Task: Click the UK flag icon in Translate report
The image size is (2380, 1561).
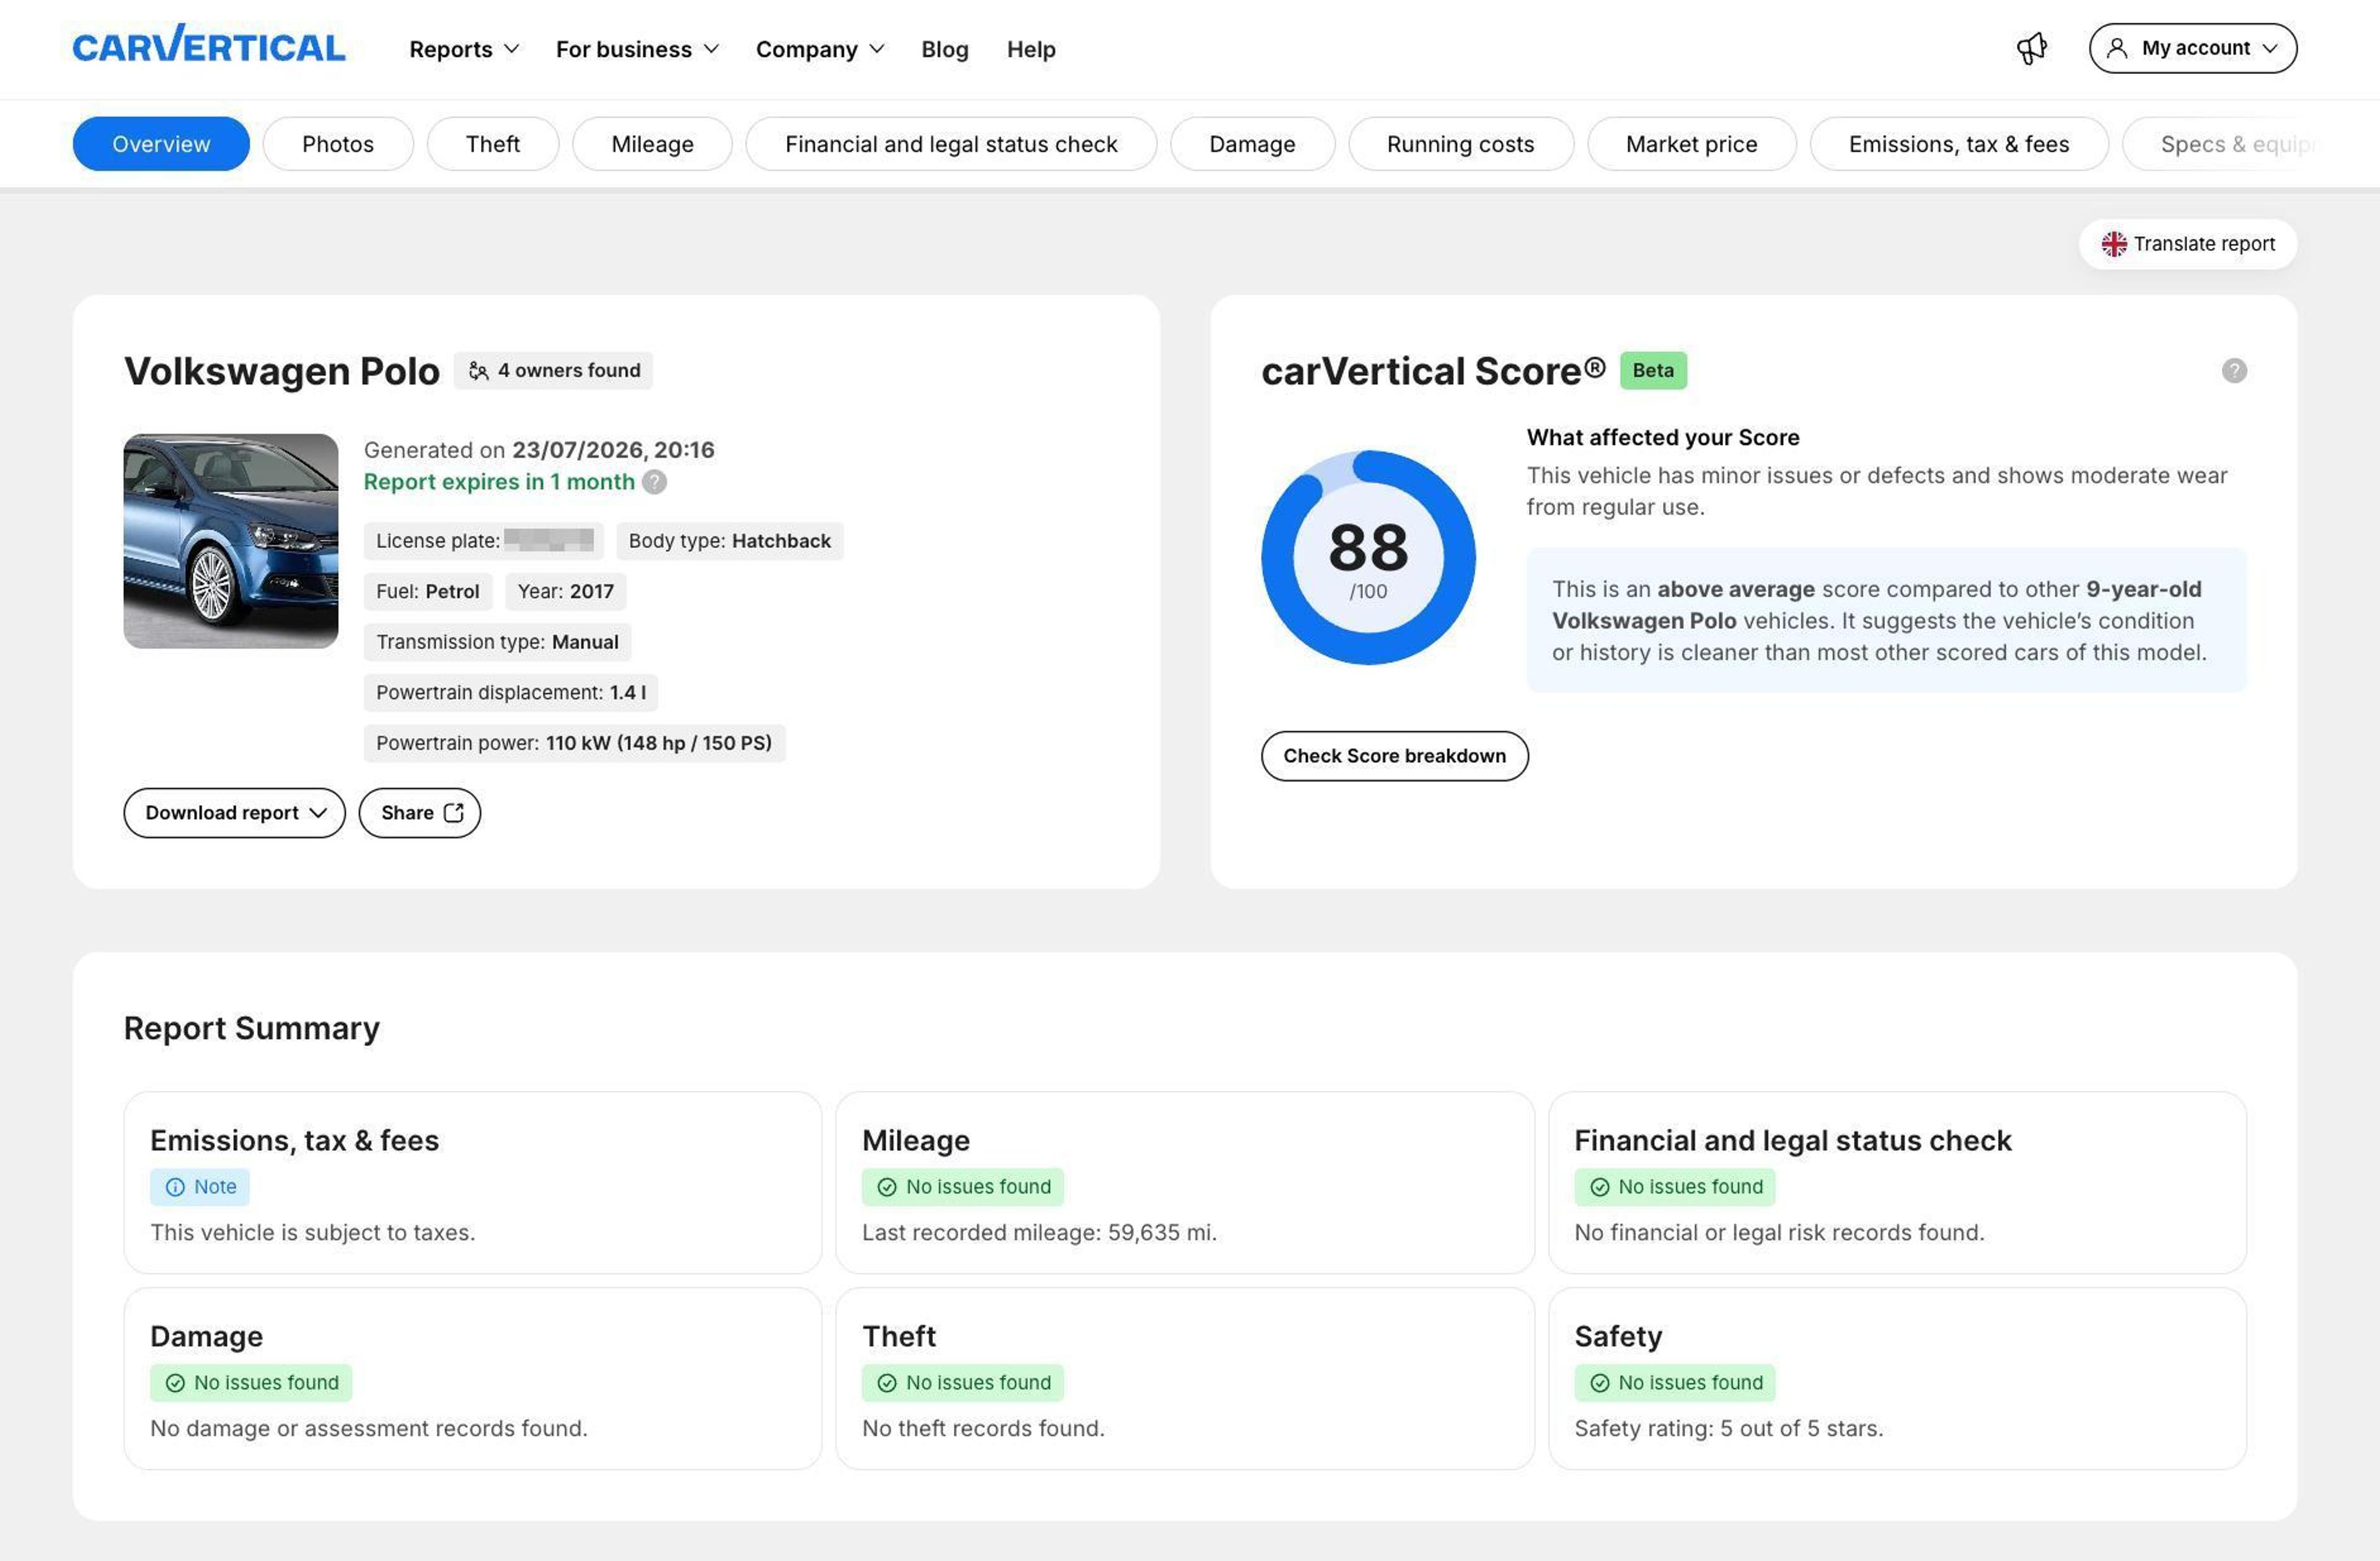Action: [2114, 244]
